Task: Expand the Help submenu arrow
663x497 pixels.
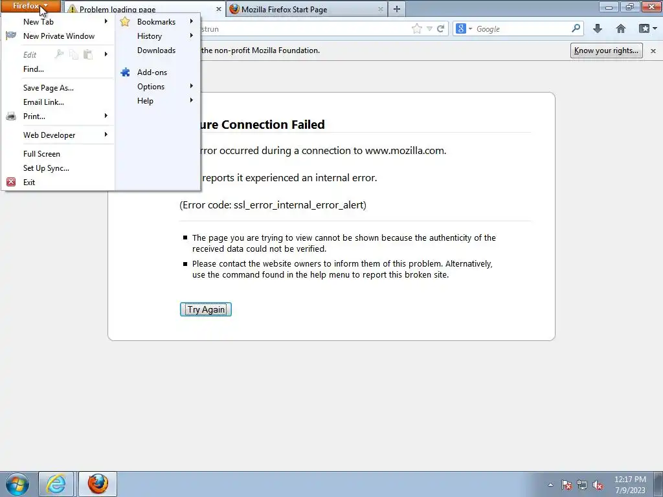Action: pyautogui.click(x=192, y=100)
